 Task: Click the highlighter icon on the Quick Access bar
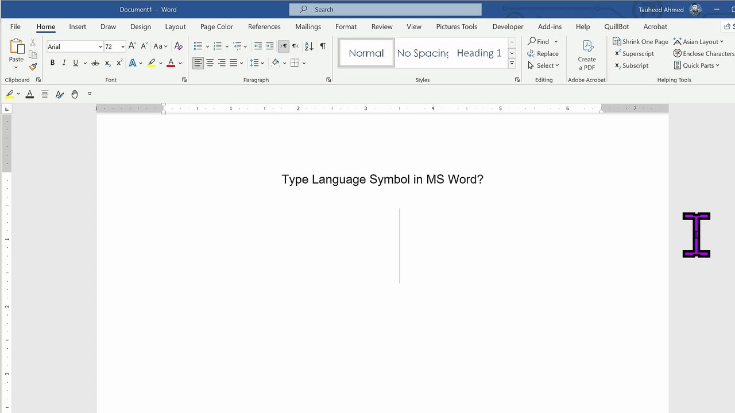(x=10, y=93)
